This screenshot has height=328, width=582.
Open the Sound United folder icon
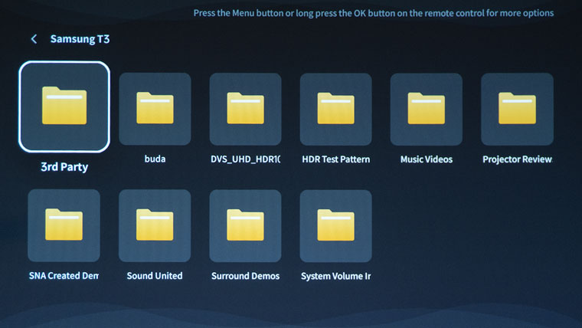pos(155,225)
